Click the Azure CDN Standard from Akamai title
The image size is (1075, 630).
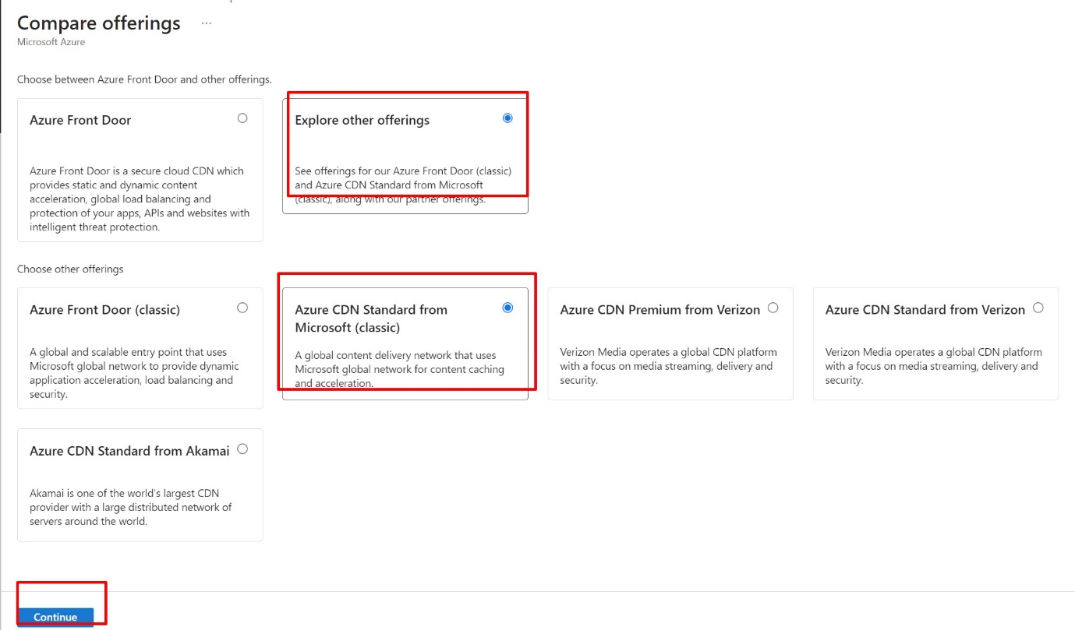[x=129, y=451]
